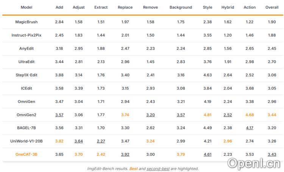Select the Adjust column header
The height and width of the screenshot is (172, 284).
click(79, 8)
